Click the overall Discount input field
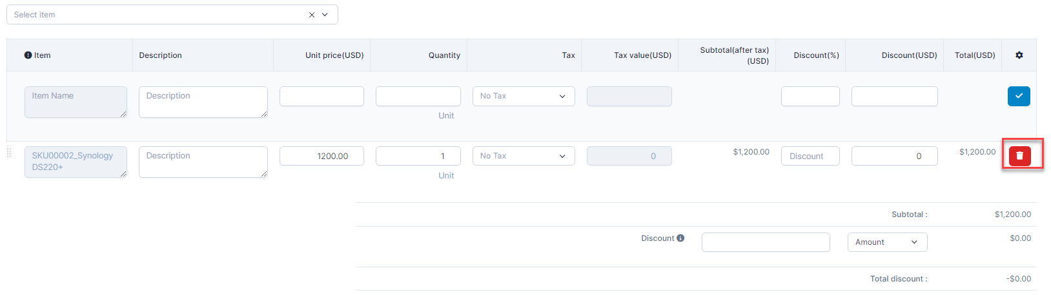1051x295 pixels. 765,242
